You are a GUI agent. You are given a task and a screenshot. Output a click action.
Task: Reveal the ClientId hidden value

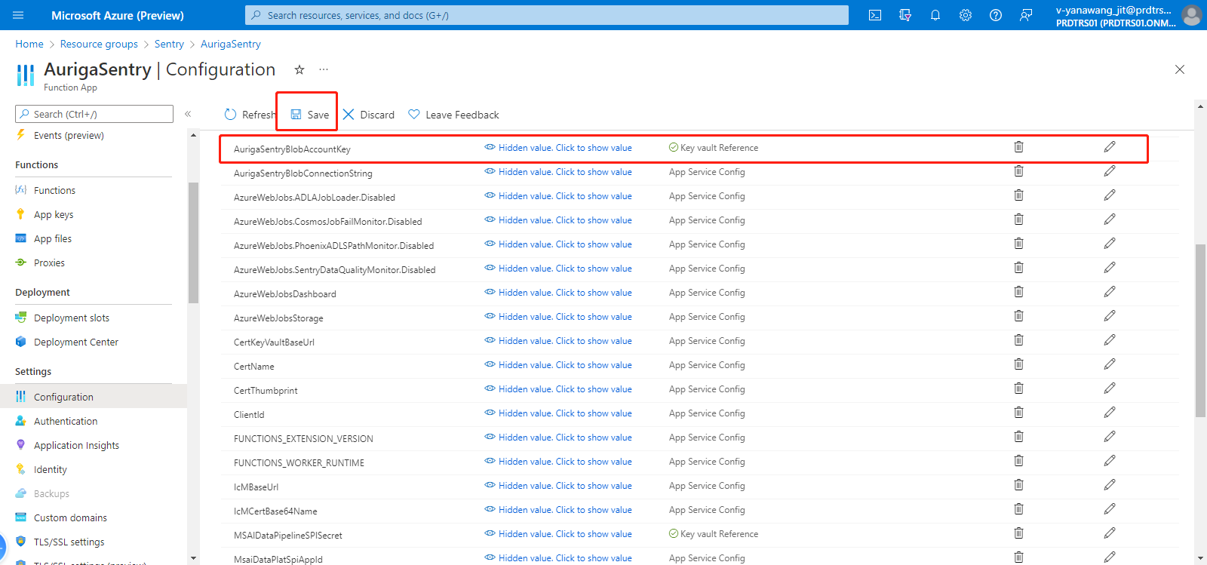pos(558,413)
